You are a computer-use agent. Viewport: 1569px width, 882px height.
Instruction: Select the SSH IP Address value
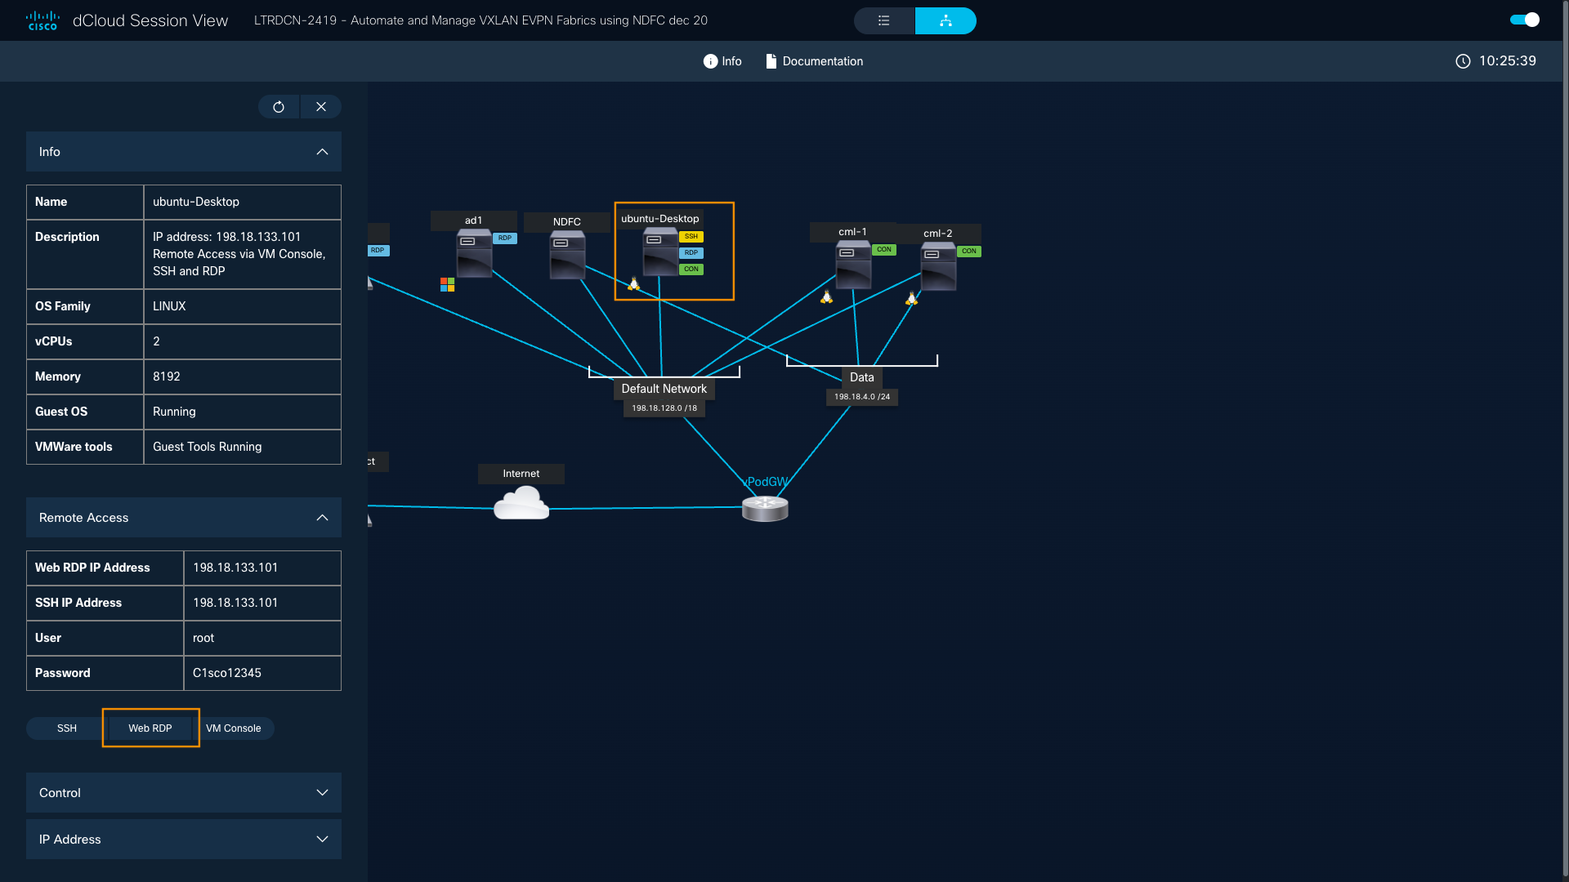[x=235, y=603]
